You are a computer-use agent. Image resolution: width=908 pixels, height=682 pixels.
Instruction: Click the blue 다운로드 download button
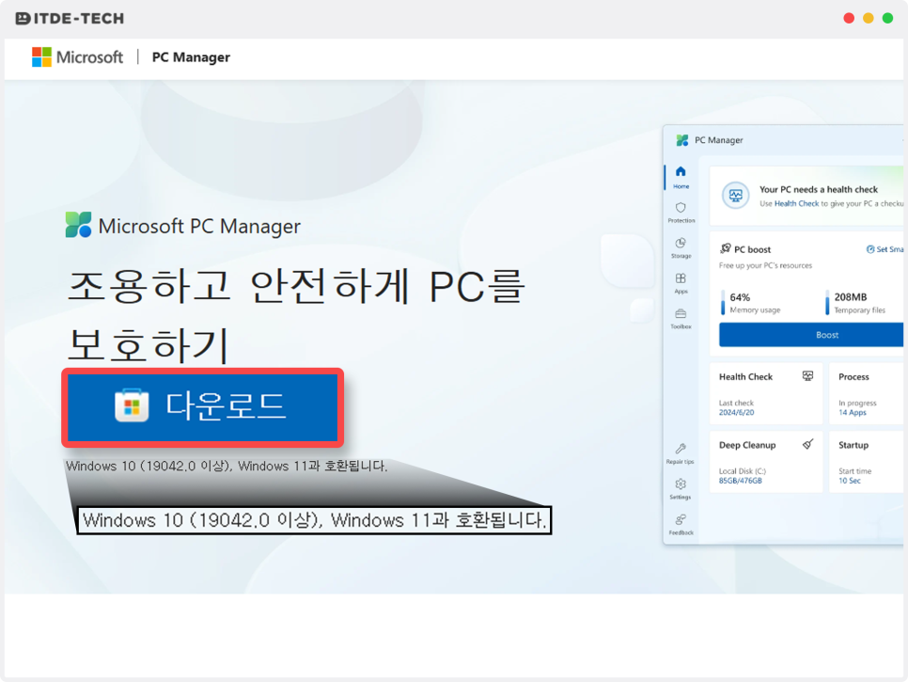click(203, 407)
